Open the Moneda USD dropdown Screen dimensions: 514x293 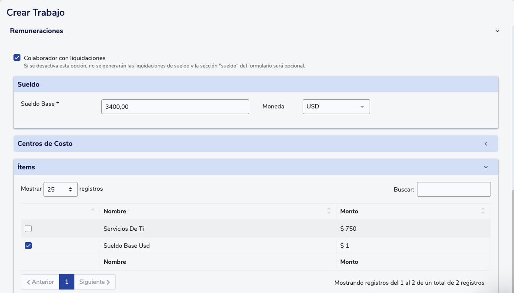point(336,107)
